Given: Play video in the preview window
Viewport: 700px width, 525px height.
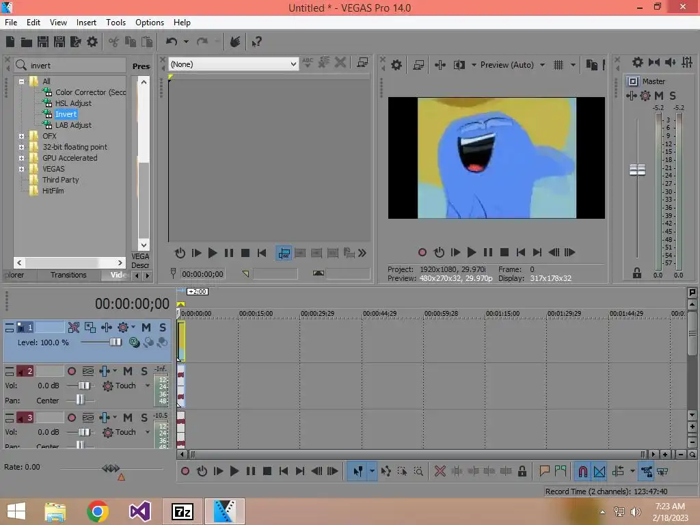Looking at the screenshot, I should point(471,253).
